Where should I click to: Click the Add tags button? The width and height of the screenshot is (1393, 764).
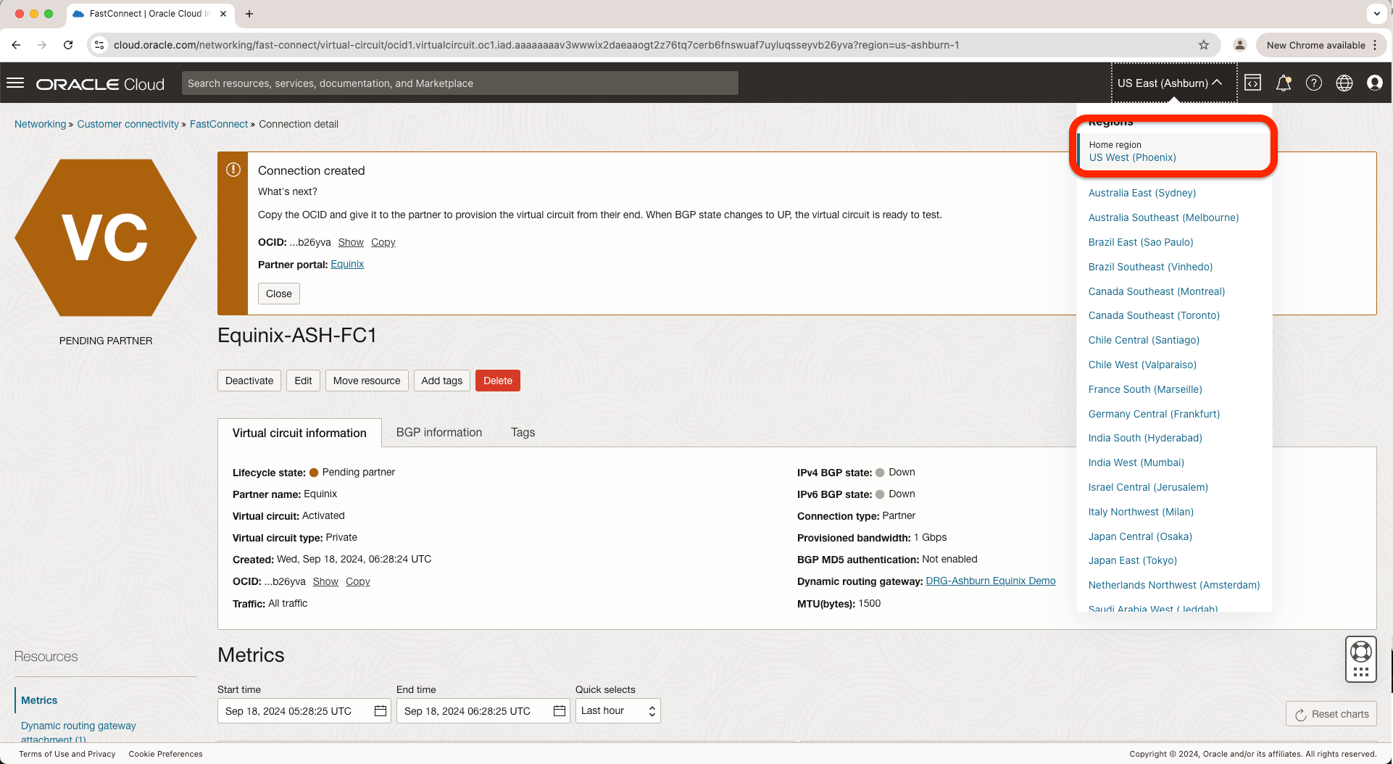click(x=442, y=381)
